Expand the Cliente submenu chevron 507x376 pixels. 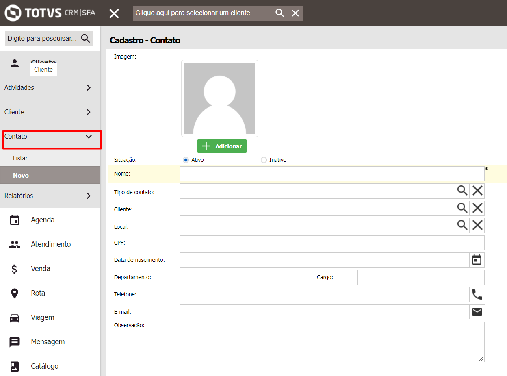(89, 112)
